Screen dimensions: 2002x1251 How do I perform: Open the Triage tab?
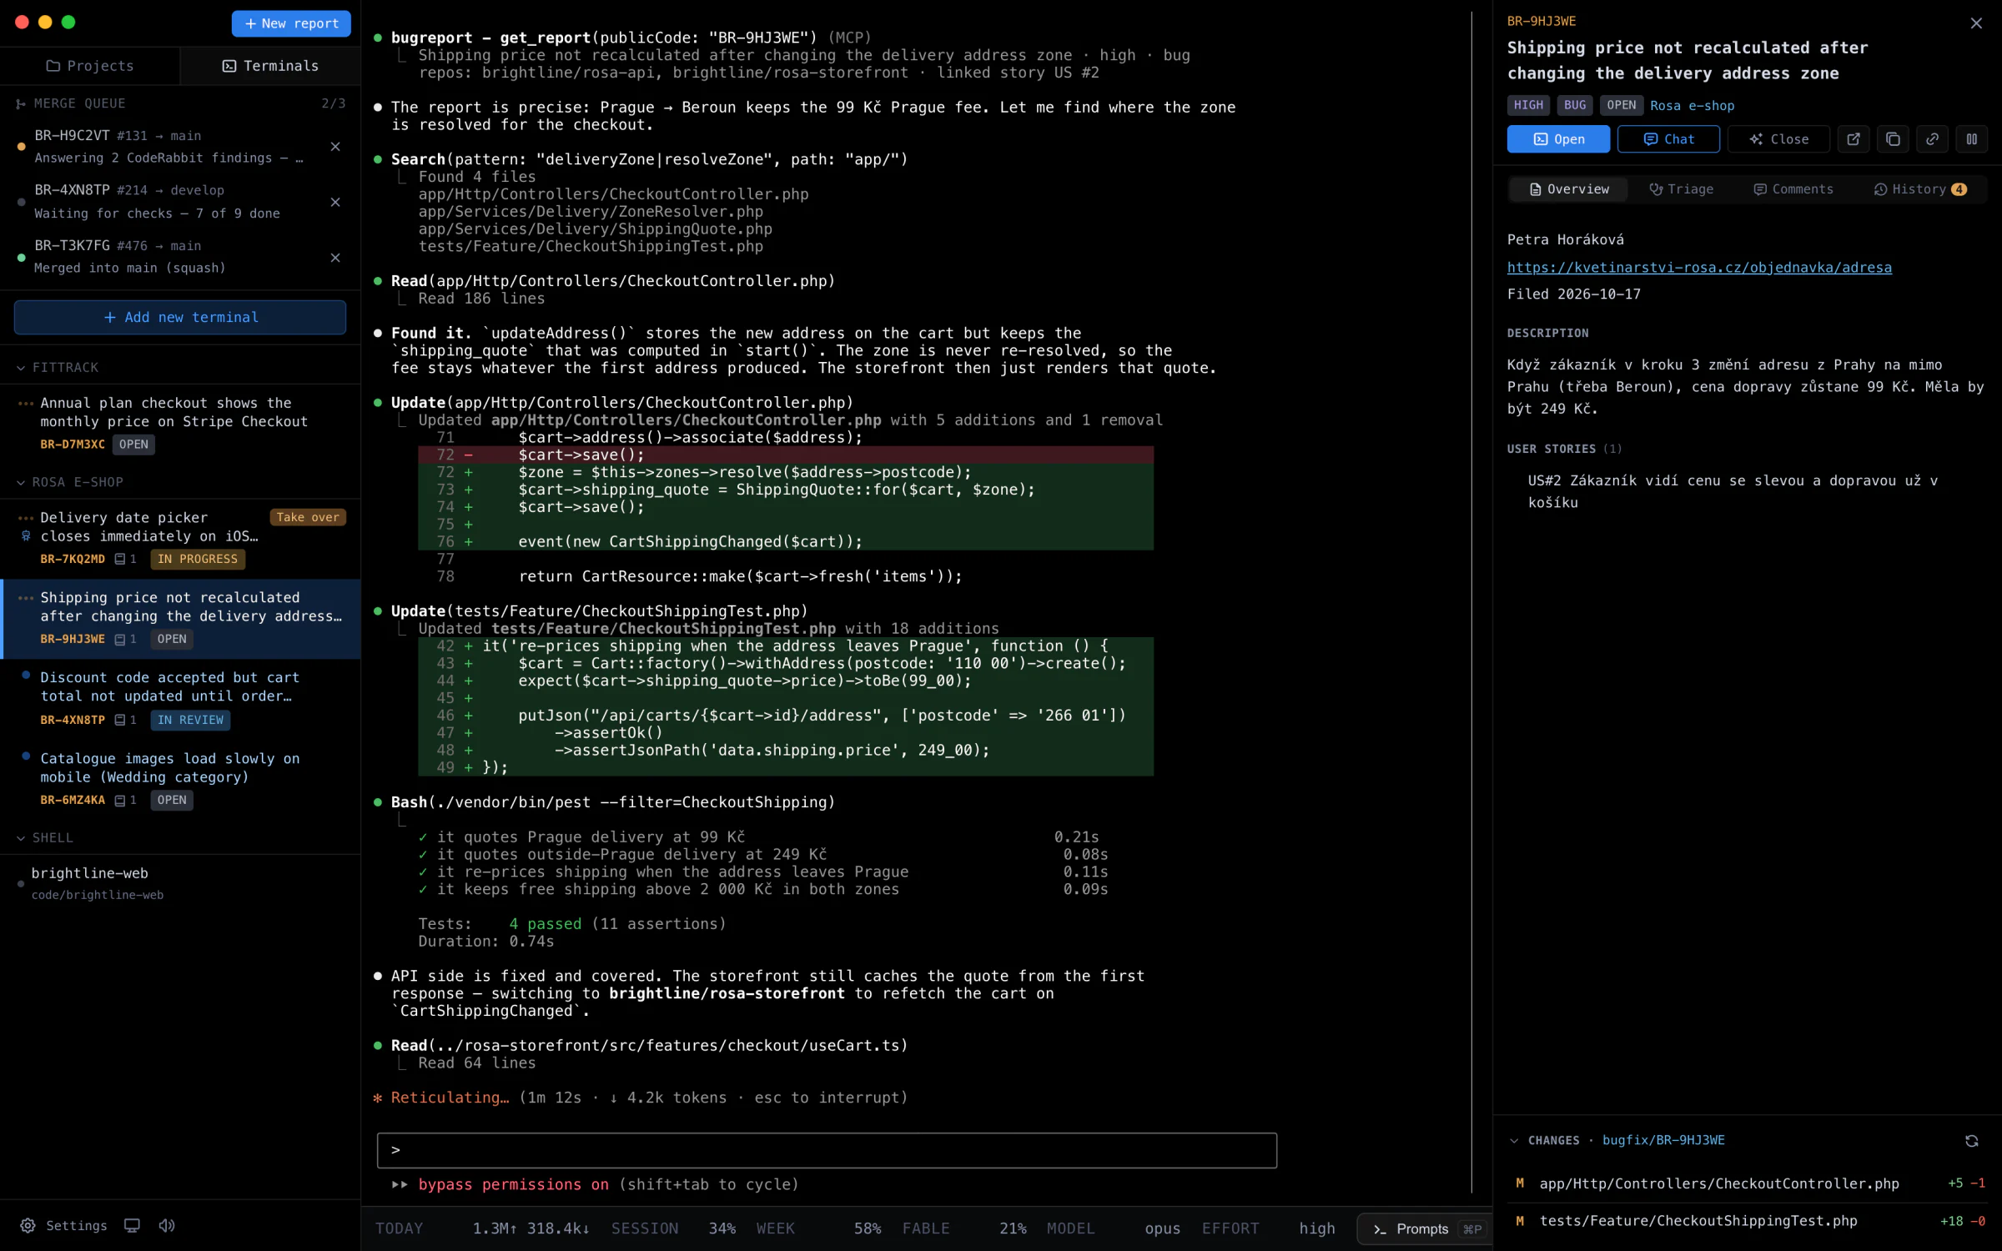point(1682,189)
